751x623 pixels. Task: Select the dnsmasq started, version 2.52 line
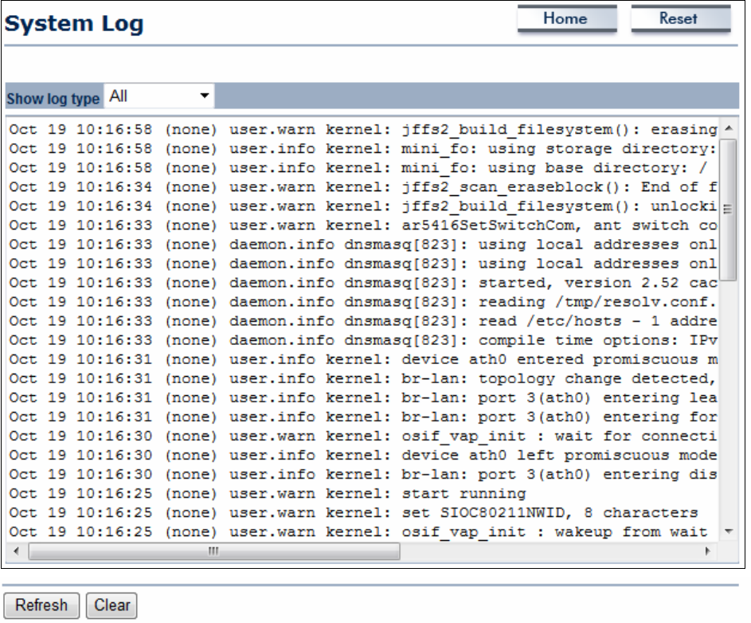point(363,283)
